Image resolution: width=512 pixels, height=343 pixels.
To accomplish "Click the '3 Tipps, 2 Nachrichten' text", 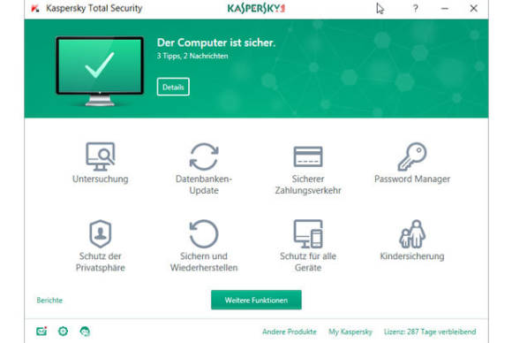I will 192,56.
